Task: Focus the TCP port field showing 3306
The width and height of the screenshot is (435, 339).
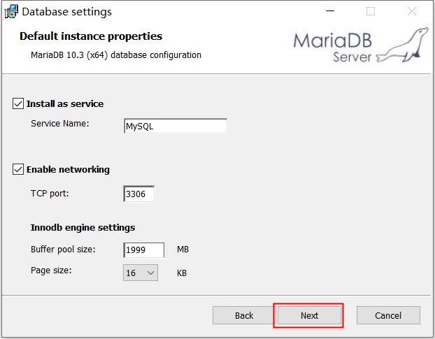Action: (138, 194)
